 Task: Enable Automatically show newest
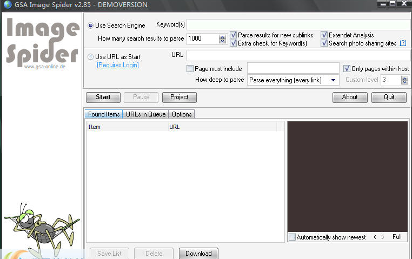click(x=292, y=237)
